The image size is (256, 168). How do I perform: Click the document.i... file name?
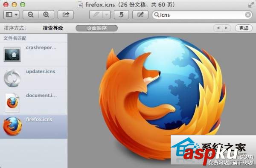tap(41, 95)
